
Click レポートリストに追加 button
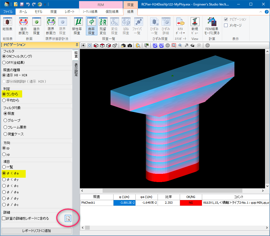click(x=37, y=231)
